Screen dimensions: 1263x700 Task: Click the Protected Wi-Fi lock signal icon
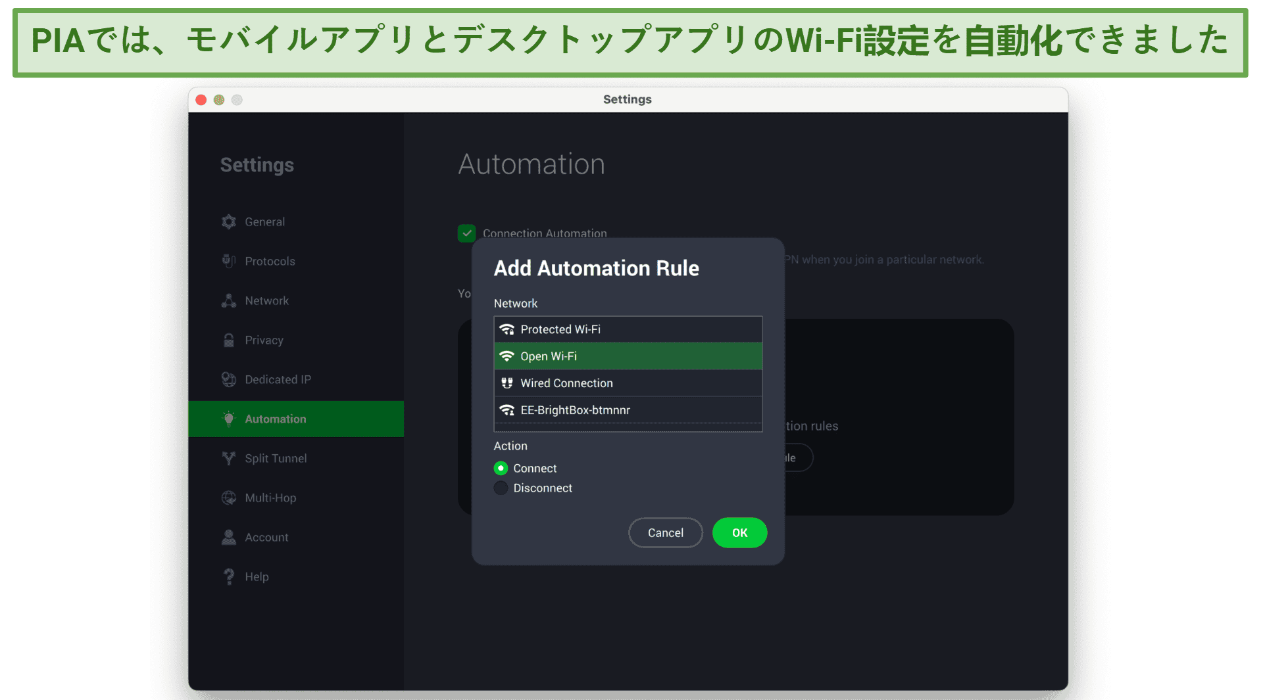coord(507,329)
